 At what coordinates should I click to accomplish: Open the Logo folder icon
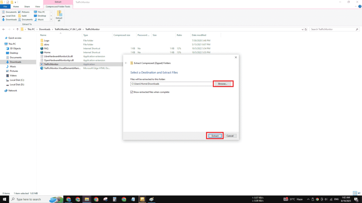[42, 41]
